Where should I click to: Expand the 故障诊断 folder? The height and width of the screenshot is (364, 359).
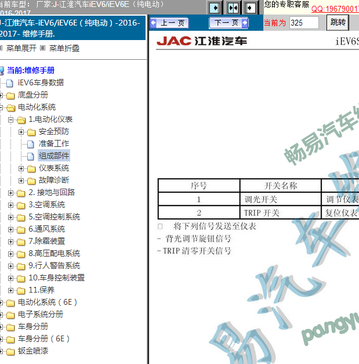click(x=21, y=181)
